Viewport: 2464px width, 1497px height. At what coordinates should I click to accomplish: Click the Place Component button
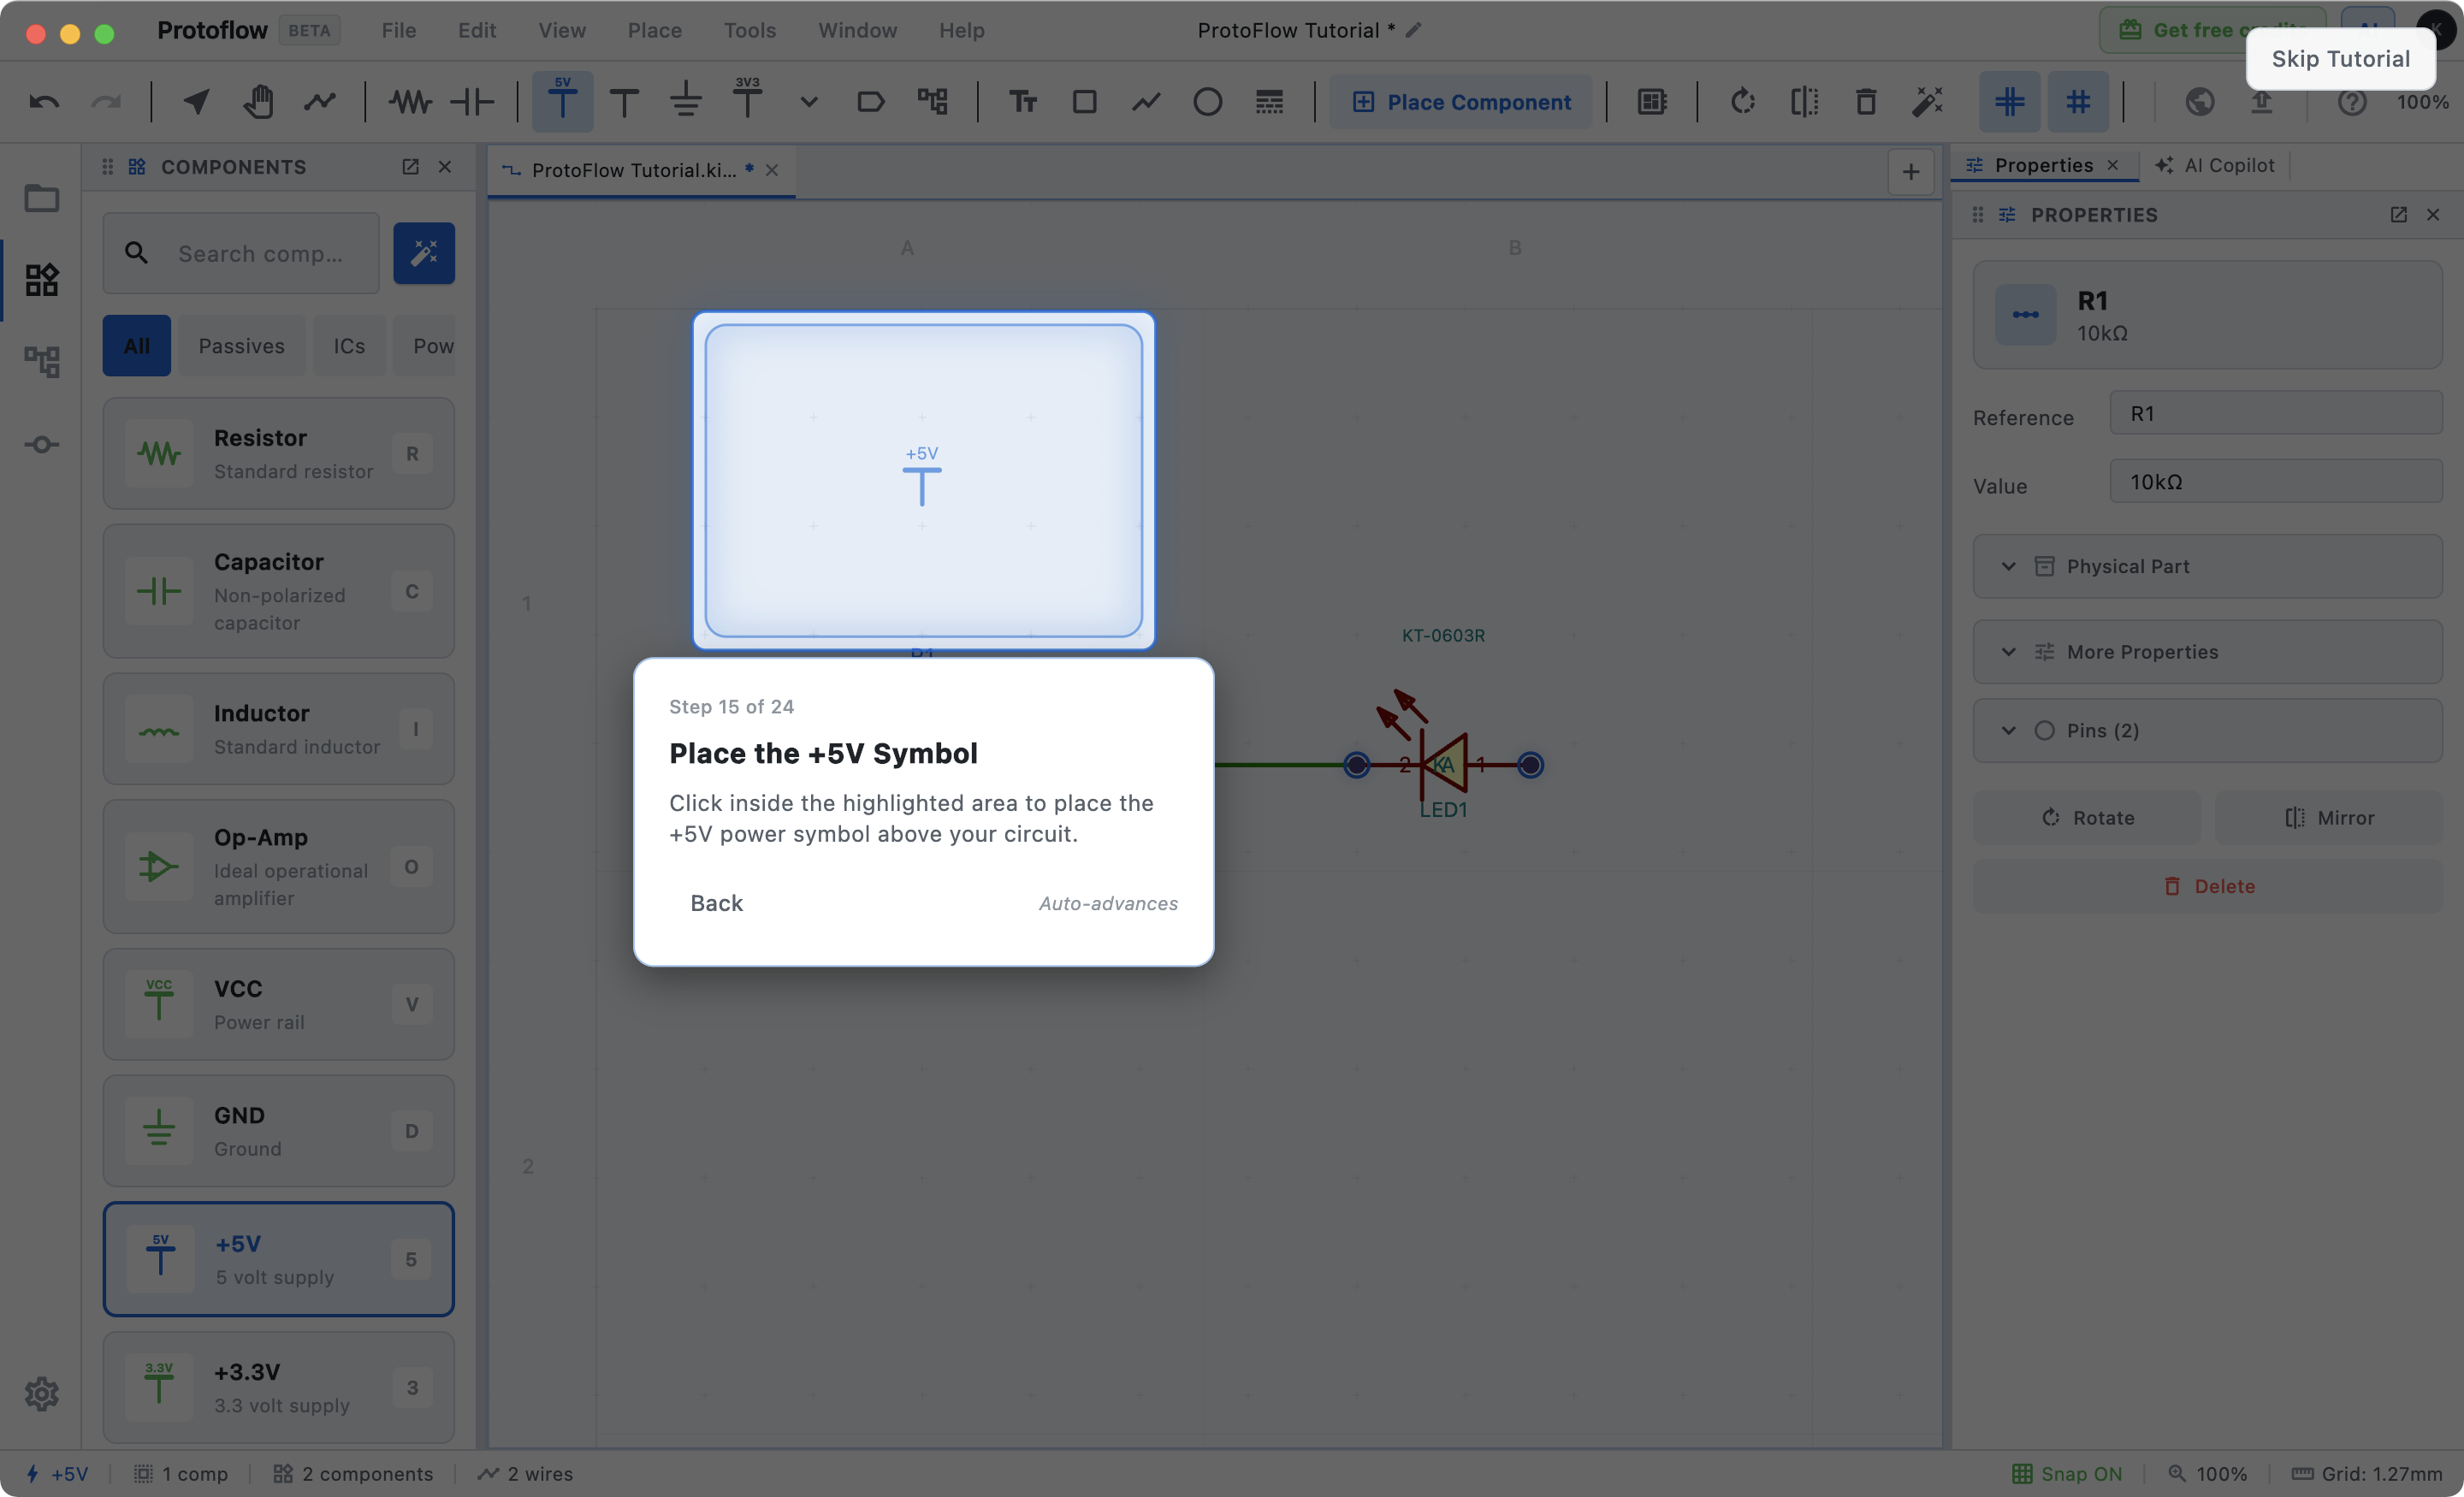point(1460,101)
